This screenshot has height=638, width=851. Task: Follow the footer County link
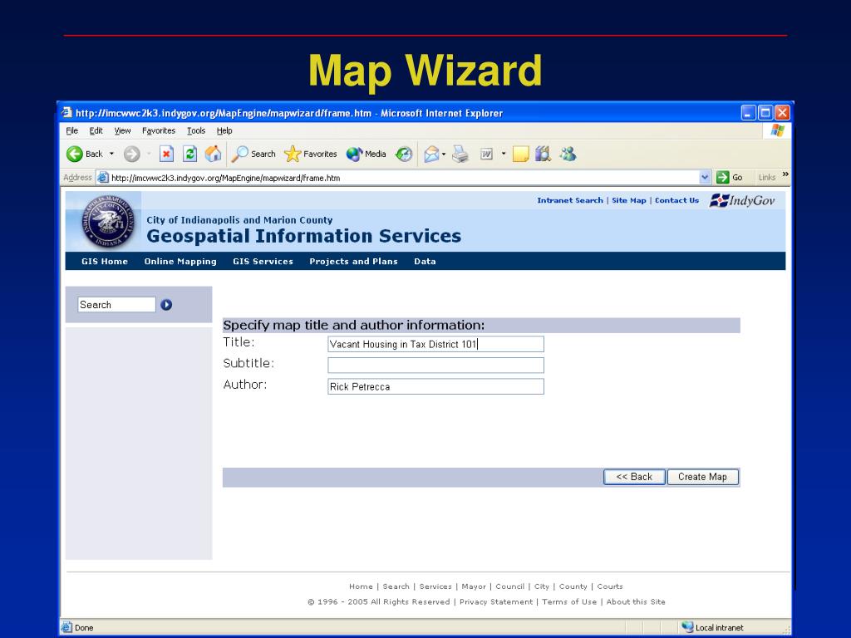(573, 586)
